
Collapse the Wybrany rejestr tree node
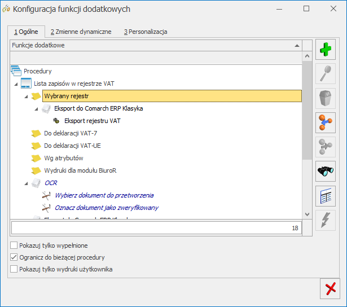click(26, 96)
